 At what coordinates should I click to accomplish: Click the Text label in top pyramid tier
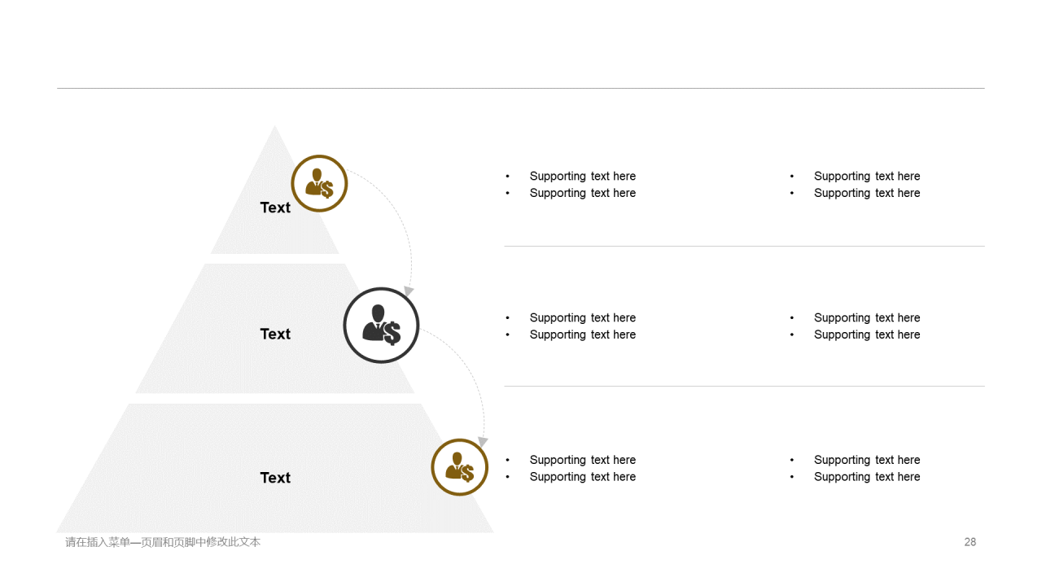275,208
